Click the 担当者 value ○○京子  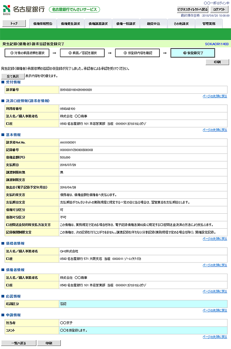pos(66,323)
